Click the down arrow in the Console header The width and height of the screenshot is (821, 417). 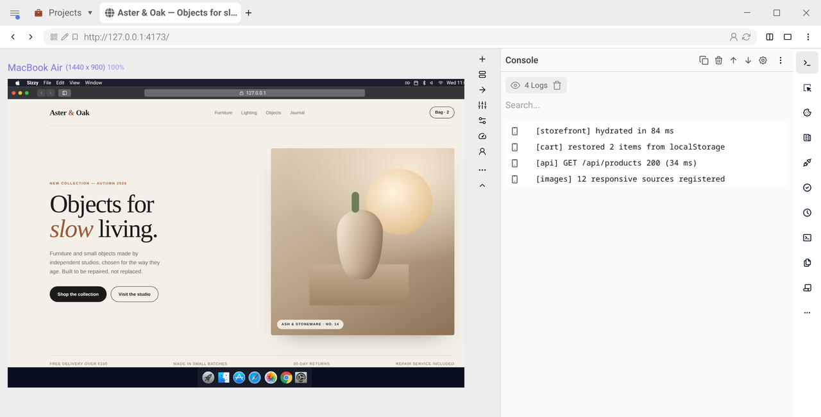coord(748,60)
